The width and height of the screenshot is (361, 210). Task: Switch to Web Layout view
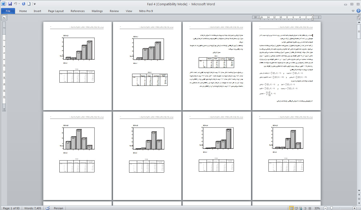click(x=301, y=208)
